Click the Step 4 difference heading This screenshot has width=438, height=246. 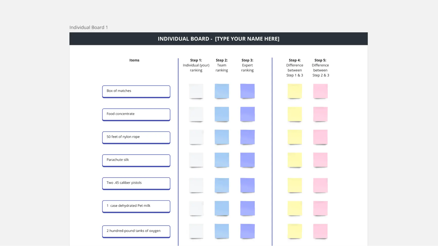pos(295,68)
